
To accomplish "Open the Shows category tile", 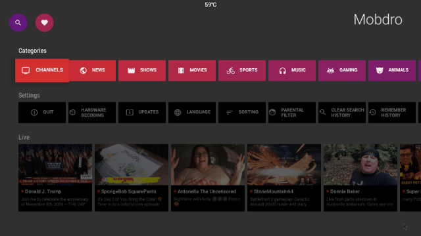I will (x=142, y=71).
